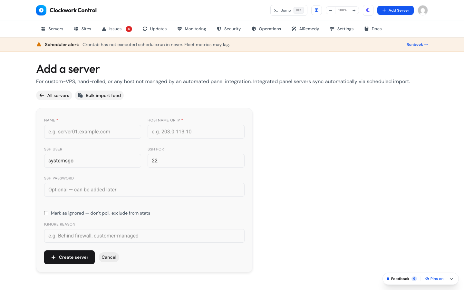Click the Add Server button in header
The width and height of the screenshot is (464, 290).
click(x=395, y=10)
